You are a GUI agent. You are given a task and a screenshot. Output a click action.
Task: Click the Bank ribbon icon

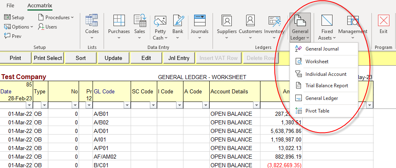178,25
